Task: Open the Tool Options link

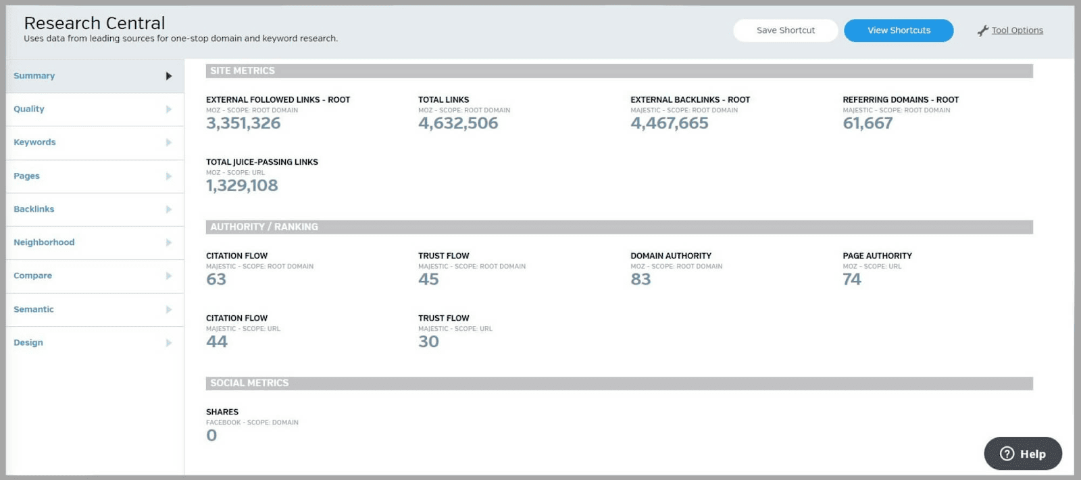Action: pos(1017,30)
